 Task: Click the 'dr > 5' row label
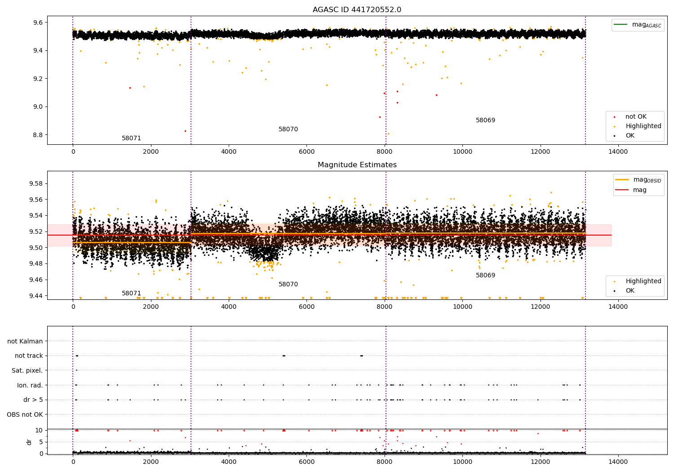coord(33,400)
